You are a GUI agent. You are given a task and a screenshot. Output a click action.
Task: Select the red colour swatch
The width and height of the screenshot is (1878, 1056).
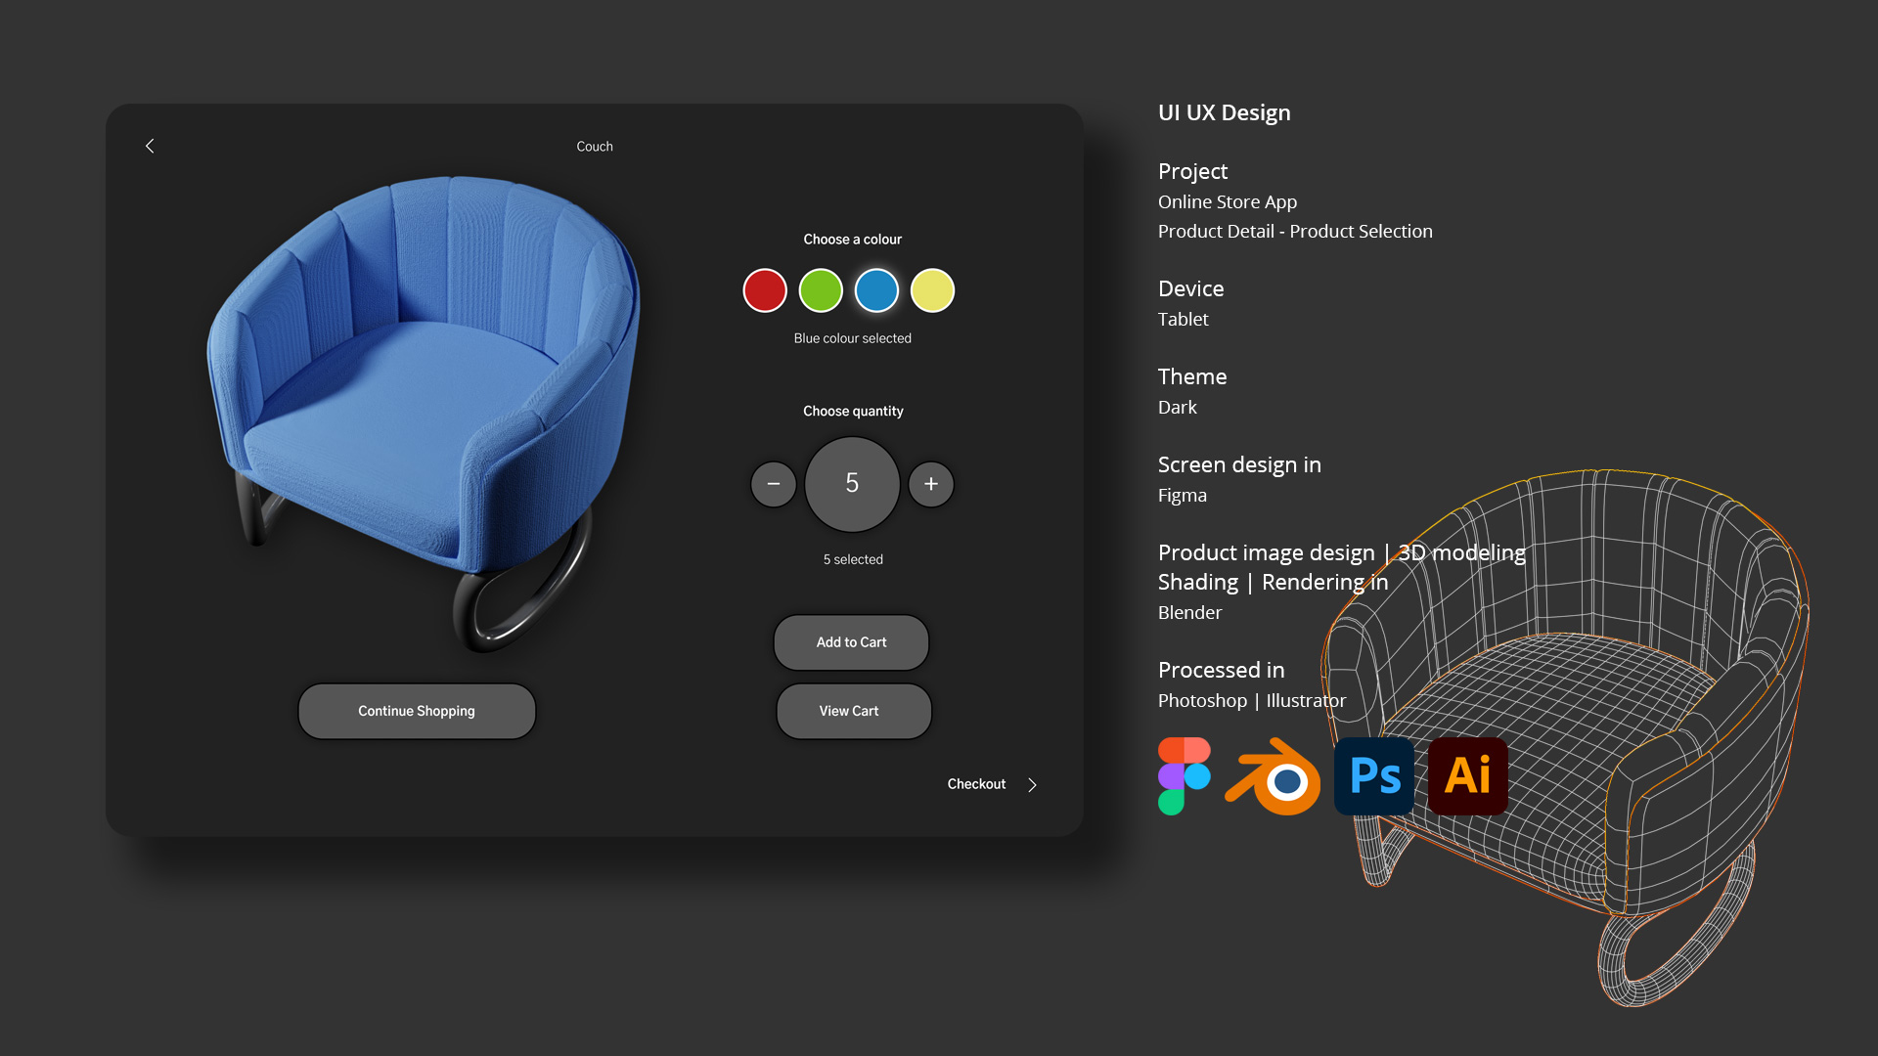point(765,290)
